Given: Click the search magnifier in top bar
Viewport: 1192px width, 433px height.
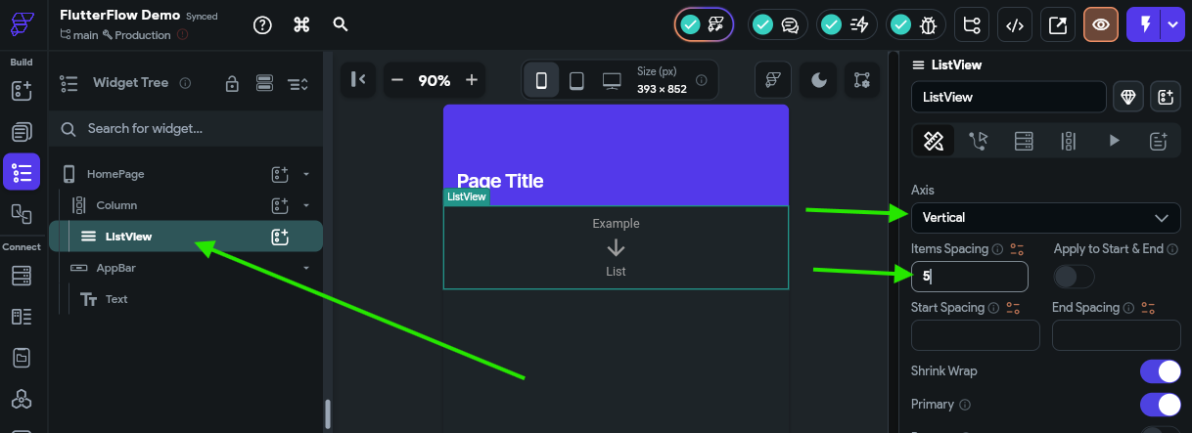Looking at the screenshot, I should [x=341, y=24].
